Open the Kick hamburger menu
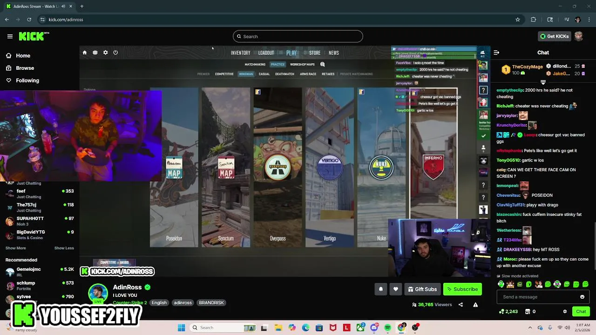The width and height of the screenshot is (596, 335). coord(10,36)
